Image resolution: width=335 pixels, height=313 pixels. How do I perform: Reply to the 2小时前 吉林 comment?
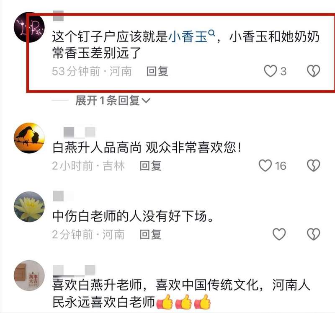(150, 166)
